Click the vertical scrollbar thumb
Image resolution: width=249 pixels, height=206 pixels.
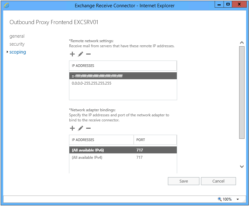[x=242, y=93]
